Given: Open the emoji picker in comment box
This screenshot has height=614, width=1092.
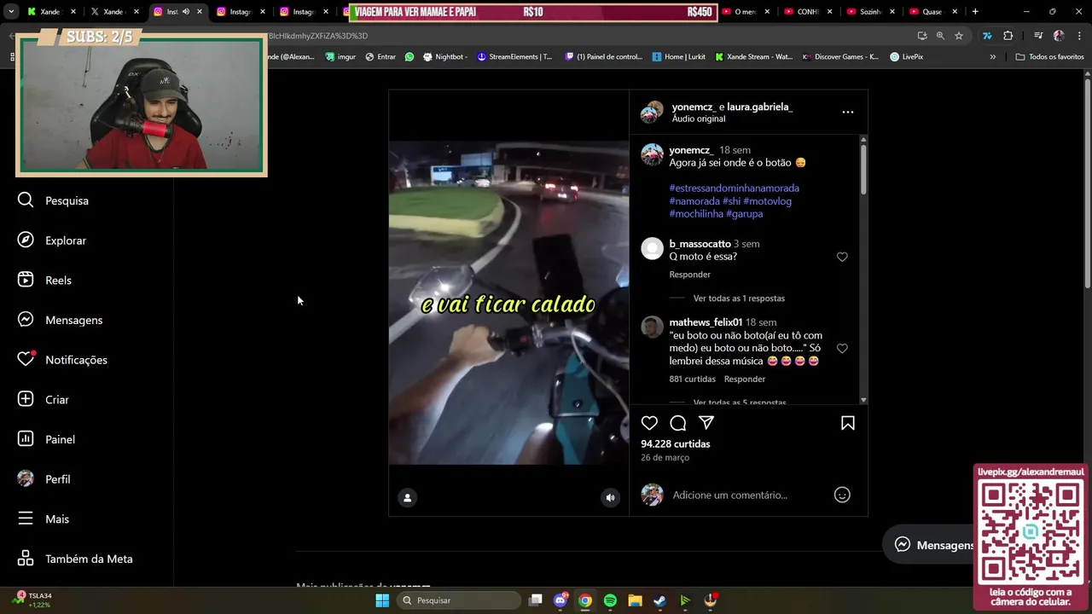Looking at the screenshot, I should point(842,495).
